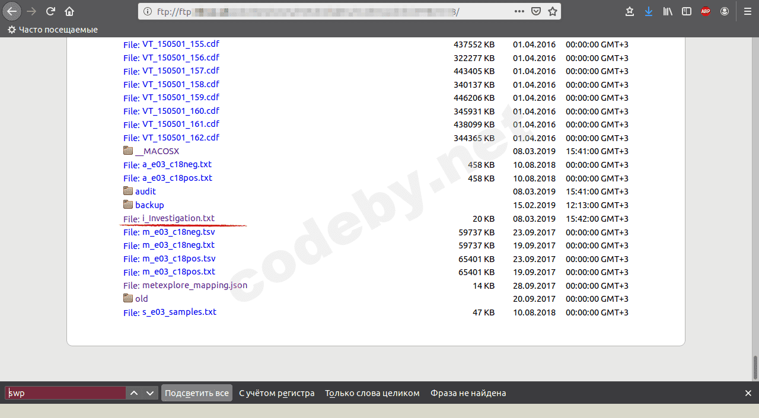Viewport: 759px width, 418px height.
Task: Toggle 'С учётом регистра' case option
Action: [x=277, y=393]
